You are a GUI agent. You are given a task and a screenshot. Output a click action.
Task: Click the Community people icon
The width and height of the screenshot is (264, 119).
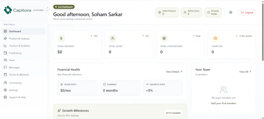(x=5, y=83)
